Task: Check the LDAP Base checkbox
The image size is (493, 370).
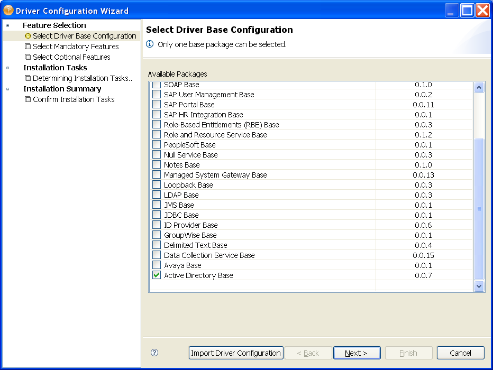Action: click(x=157, y=195)
